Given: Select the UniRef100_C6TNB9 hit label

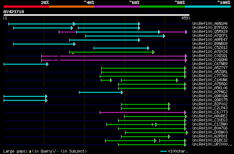Looking at the screenshot, I should point(210,64).
